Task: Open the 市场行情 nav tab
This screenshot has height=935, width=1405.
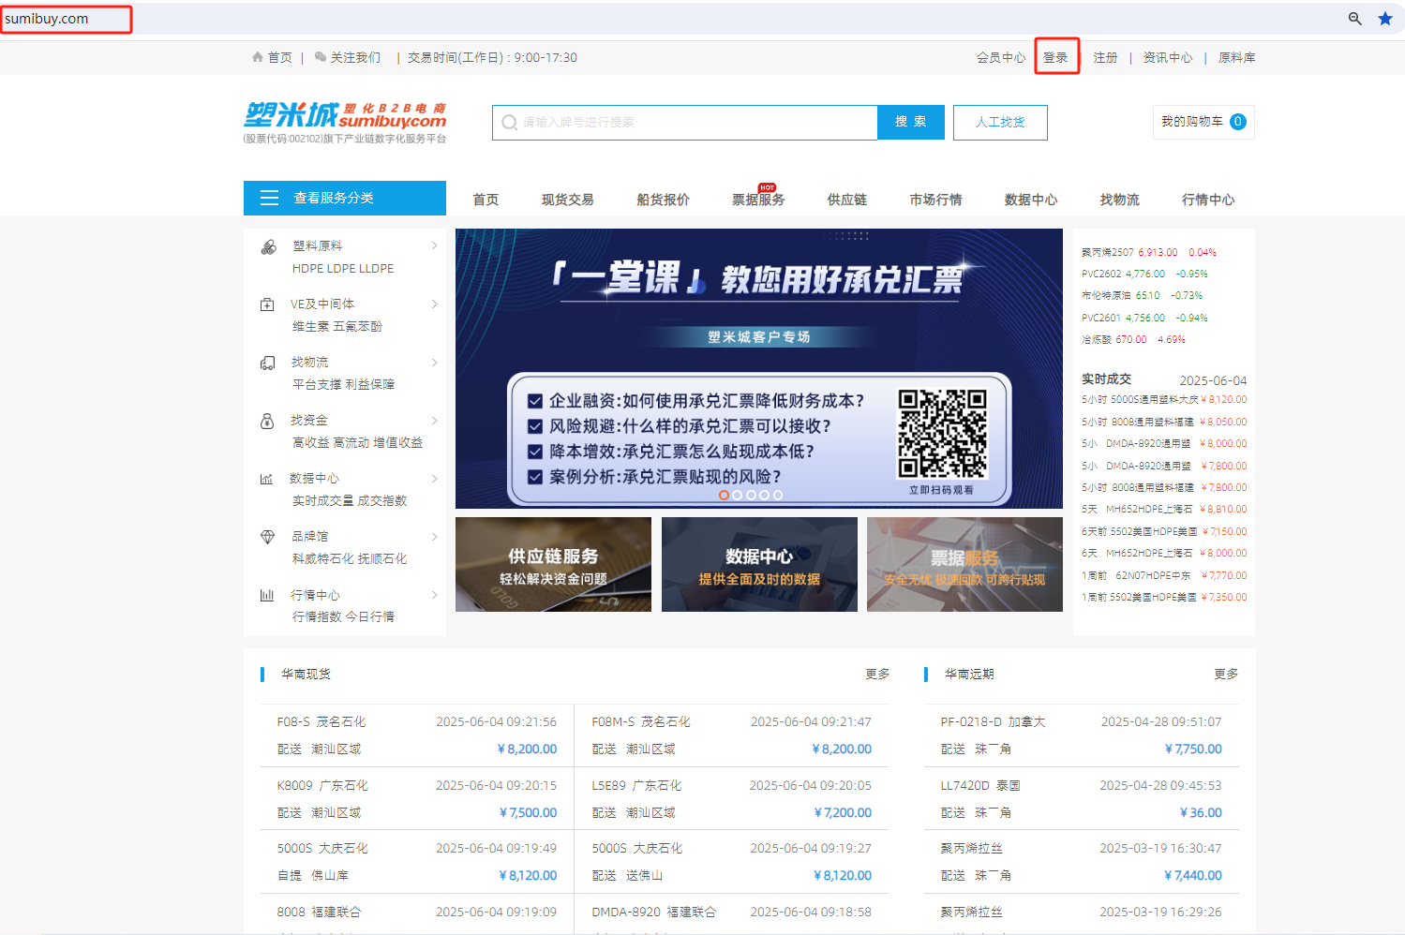Action: tap(935, 200)
